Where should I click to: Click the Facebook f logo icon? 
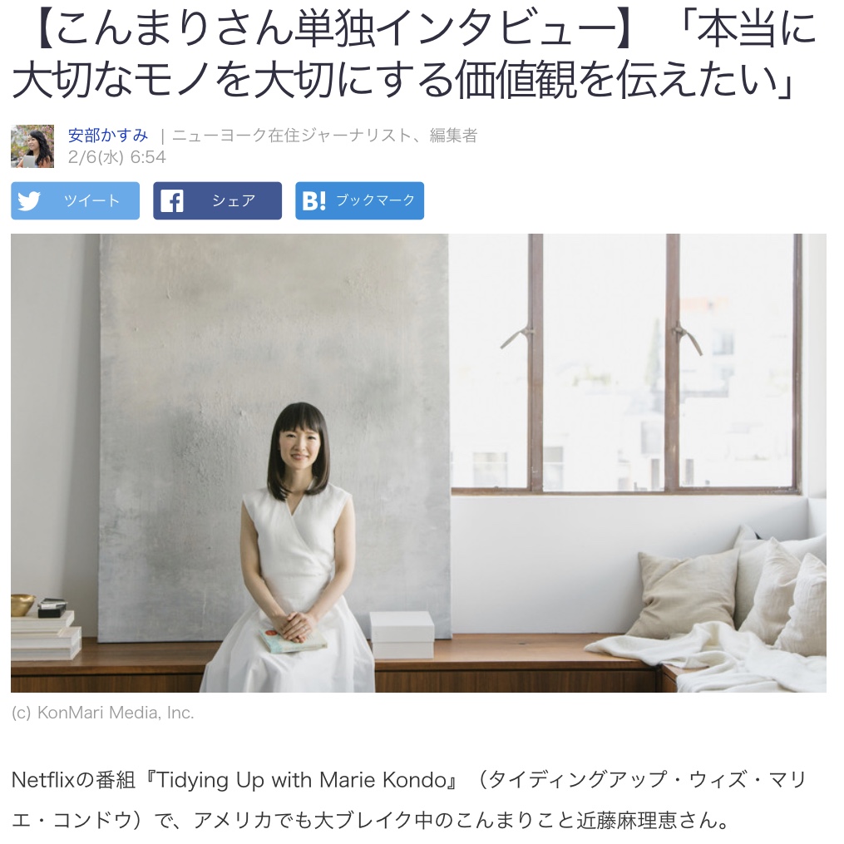(172, 200)
